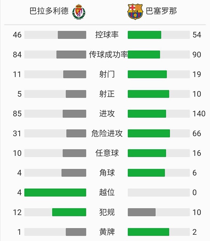Click Valladolid's full green 越位 bar

pos(55,192)
